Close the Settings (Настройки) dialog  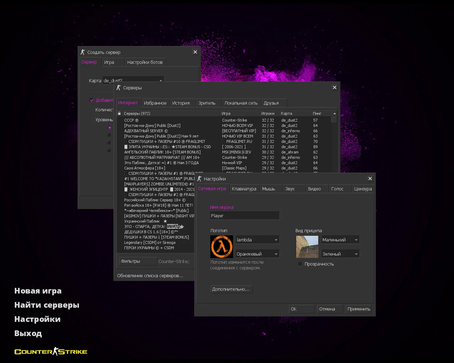(370, 179)
